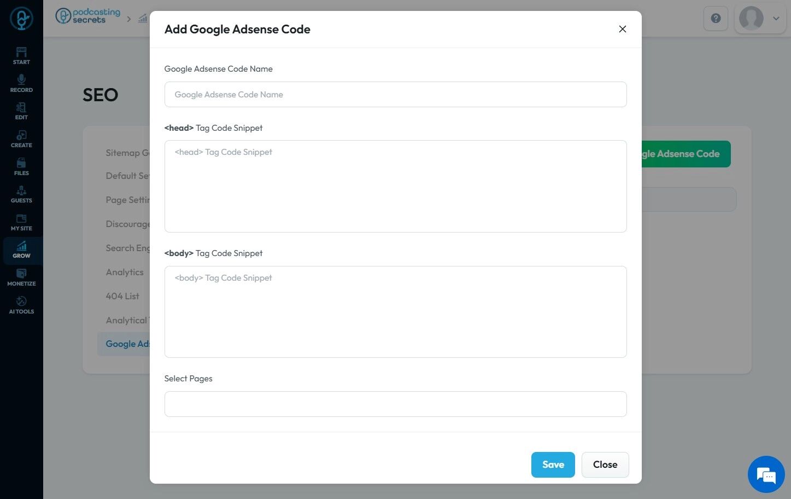Open the Create section in sidebar
The image size is (791, 499).
(21, 139)
